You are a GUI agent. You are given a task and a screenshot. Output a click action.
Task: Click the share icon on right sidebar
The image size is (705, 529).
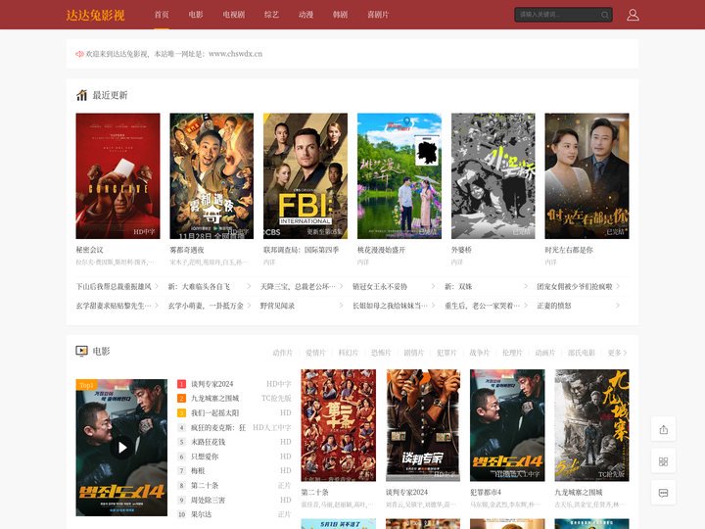click(x=663, y=430)
